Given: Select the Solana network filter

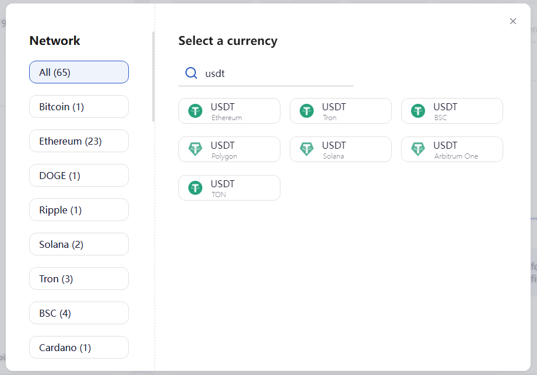Looking at the screenshot, I should [x=79, y=244].
